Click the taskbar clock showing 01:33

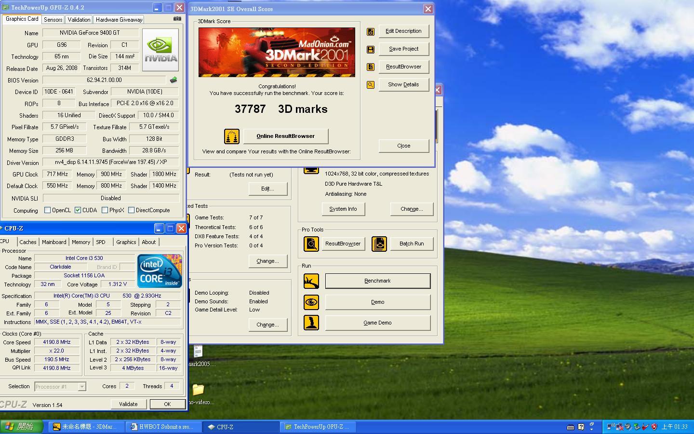(x=674, y=427)
